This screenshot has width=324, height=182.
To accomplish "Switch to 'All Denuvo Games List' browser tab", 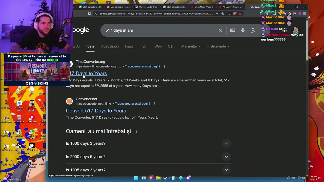I will (x=230, y=7).
